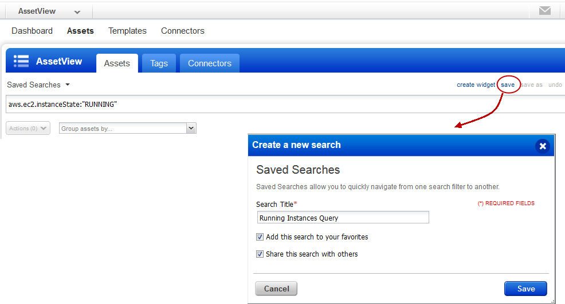Click the AssetView header title

(x=59, y=62)
